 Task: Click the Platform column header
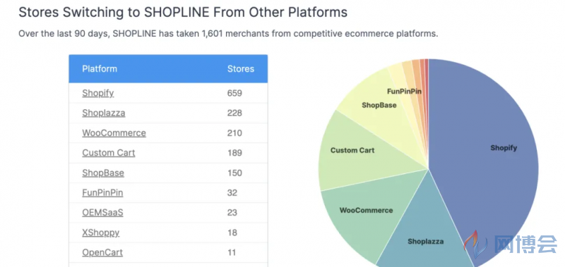pyautogui.click(x=100, y=68)
